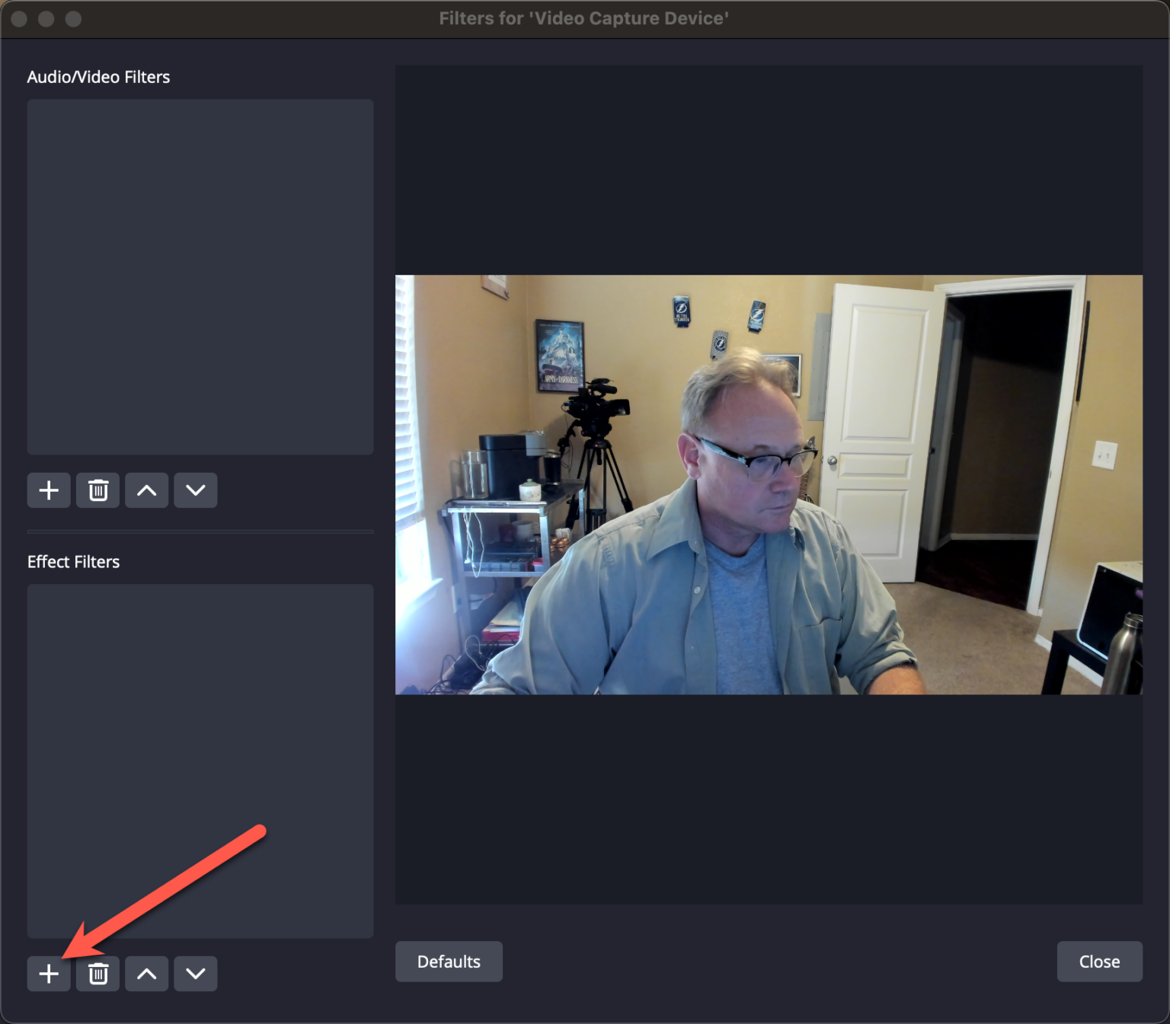Remove the selected Effect filter
The height and width of the screenshot is (1024, 1170).
click(97, 973)
